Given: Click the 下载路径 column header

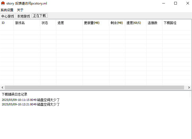Looking at the screenshot, I should (x=177, y=23).
